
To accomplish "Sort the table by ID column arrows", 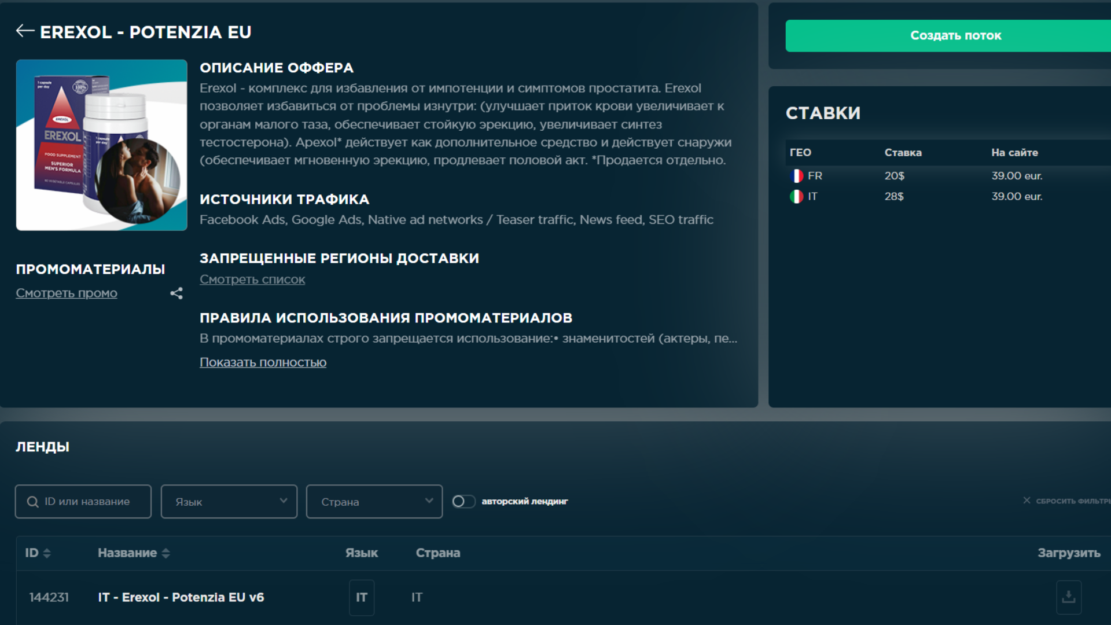I will click(47, 553).
